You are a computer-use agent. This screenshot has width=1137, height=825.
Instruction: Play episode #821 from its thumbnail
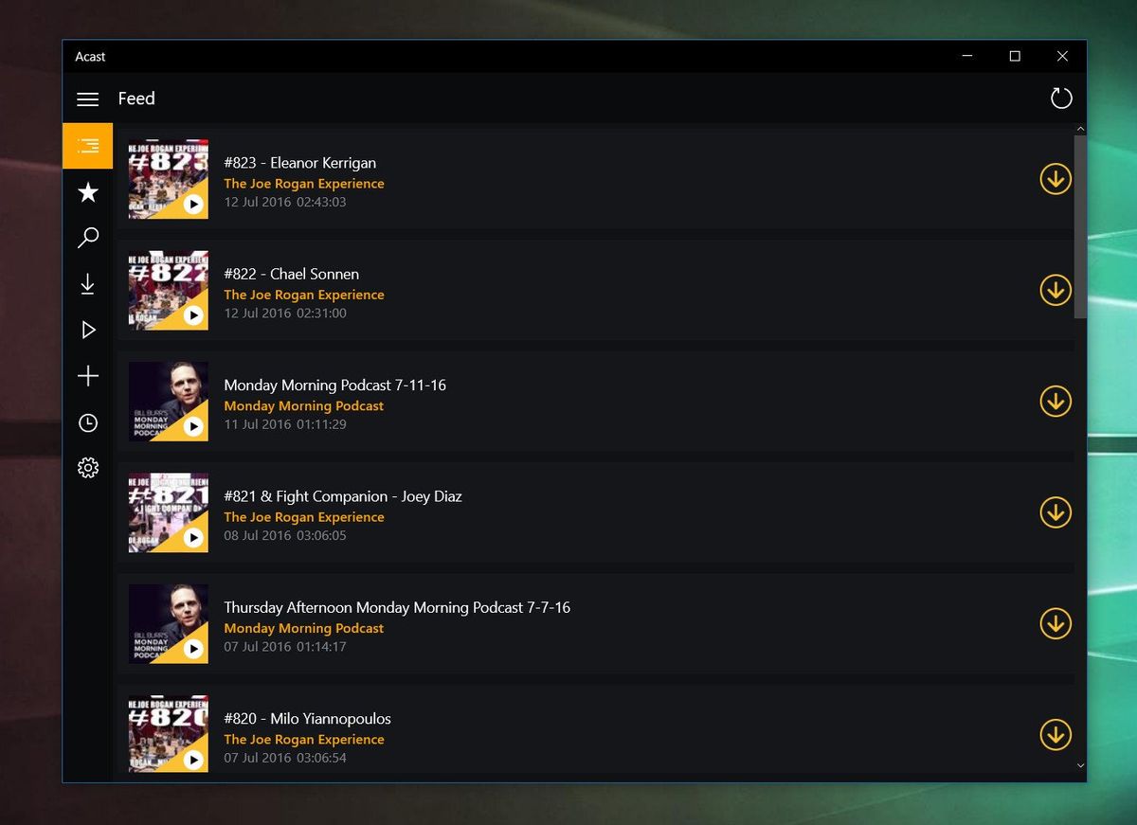(x=193, y=537)
